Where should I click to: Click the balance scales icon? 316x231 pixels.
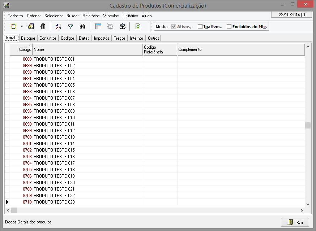(x=122, y=26)
